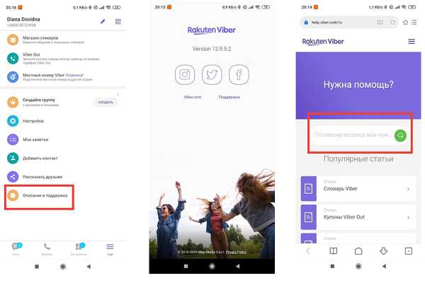Tap Android home button on About screen

212,266
